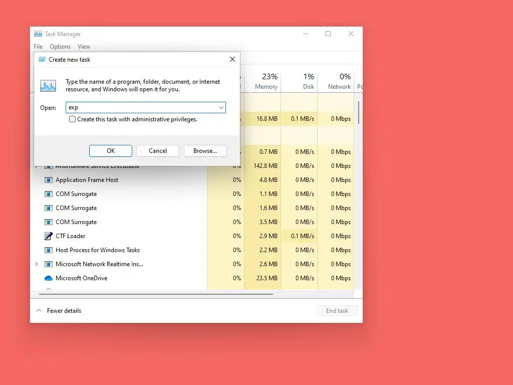
Task: Click the vertical scrollbar thumb in process list
Action: [x=359, y=113]
